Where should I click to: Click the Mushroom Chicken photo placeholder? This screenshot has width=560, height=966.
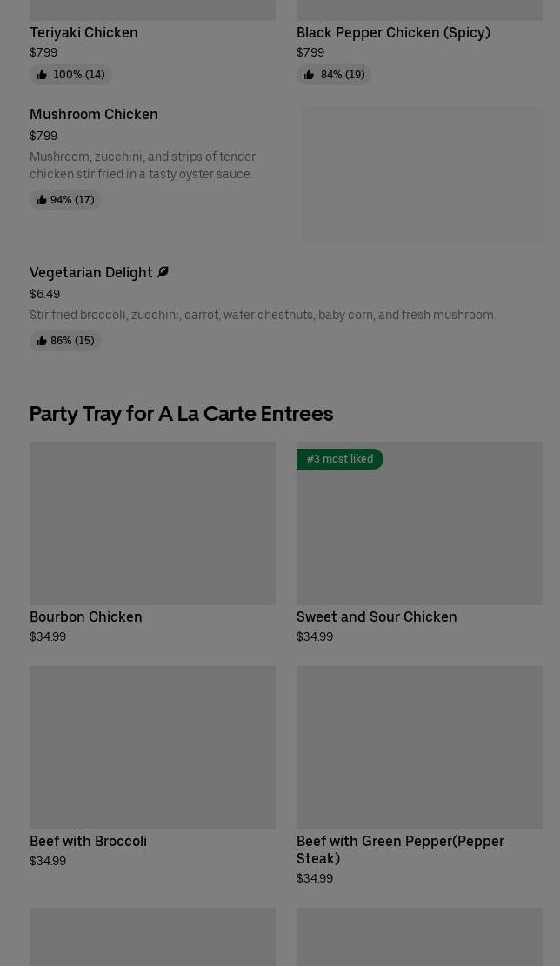click(422, 175)
